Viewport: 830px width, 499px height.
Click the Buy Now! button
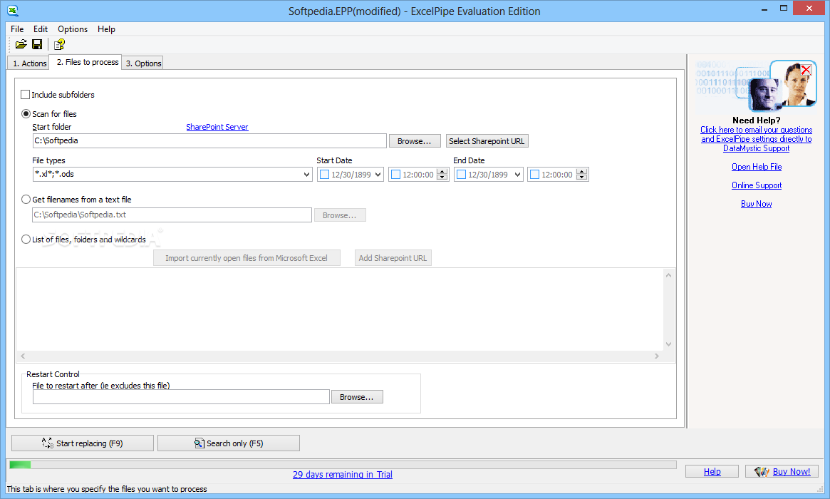[782, 471]
